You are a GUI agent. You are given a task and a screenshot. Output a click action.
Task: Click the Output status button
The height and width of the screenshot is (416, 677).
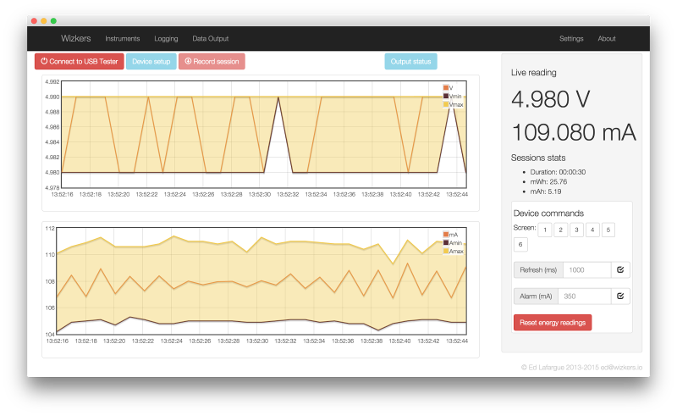(410, 61)
